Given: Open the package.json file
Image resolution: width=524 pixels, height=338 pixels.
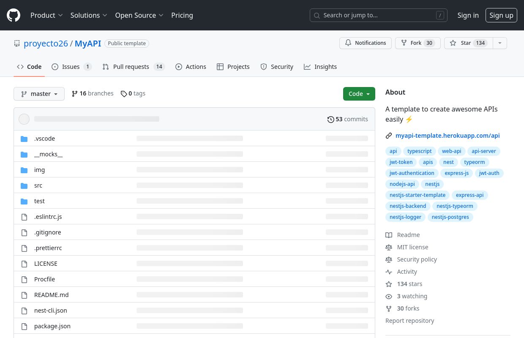Looking at the screenshot, I should [52, 326].
